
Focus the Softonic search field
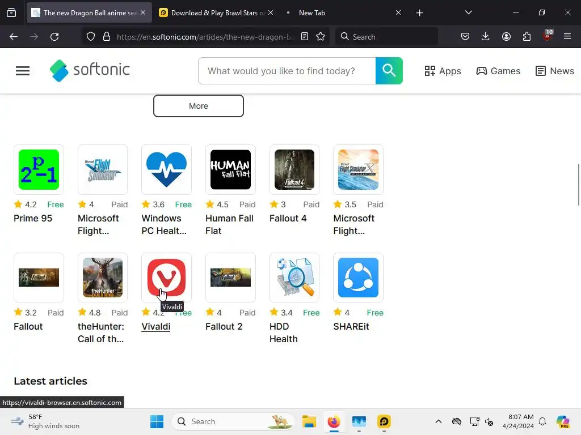(287, 71)
